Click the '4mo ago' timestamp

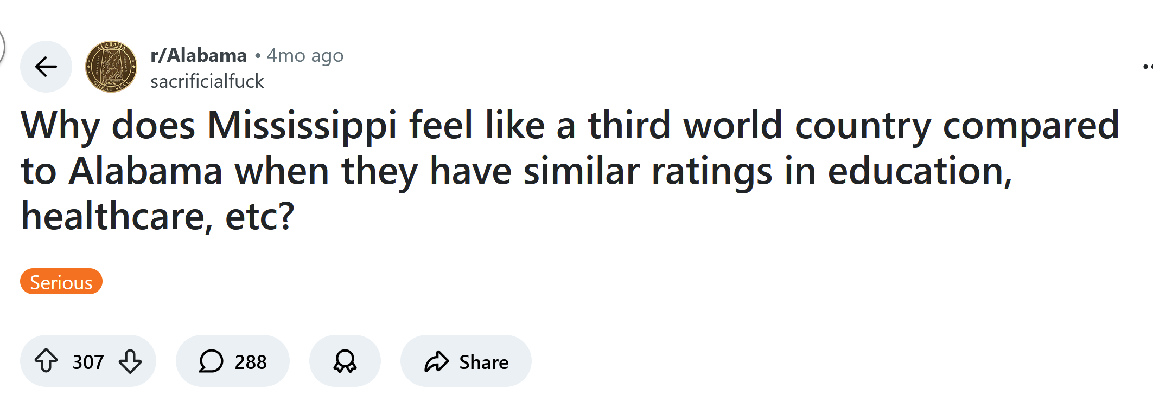(305, 55)
